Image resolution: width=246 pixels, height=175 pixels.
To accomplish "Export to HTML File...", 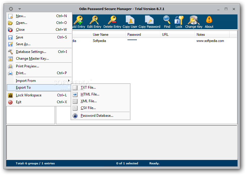I will 101,94.
